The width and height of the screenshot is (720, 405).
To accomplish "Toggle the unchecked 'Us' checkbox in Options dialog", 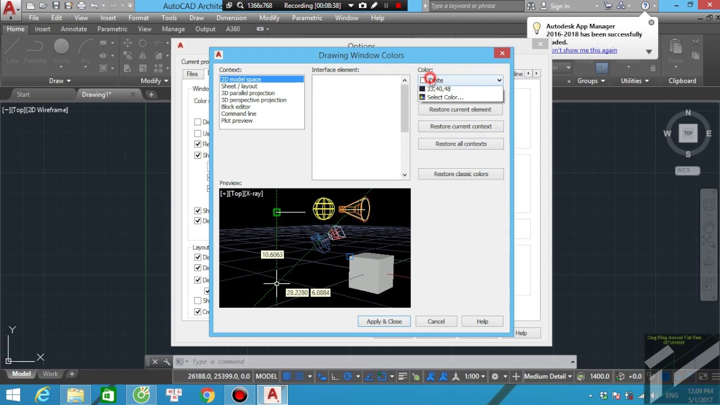I will pyautogui.click(x=197, y=133).
